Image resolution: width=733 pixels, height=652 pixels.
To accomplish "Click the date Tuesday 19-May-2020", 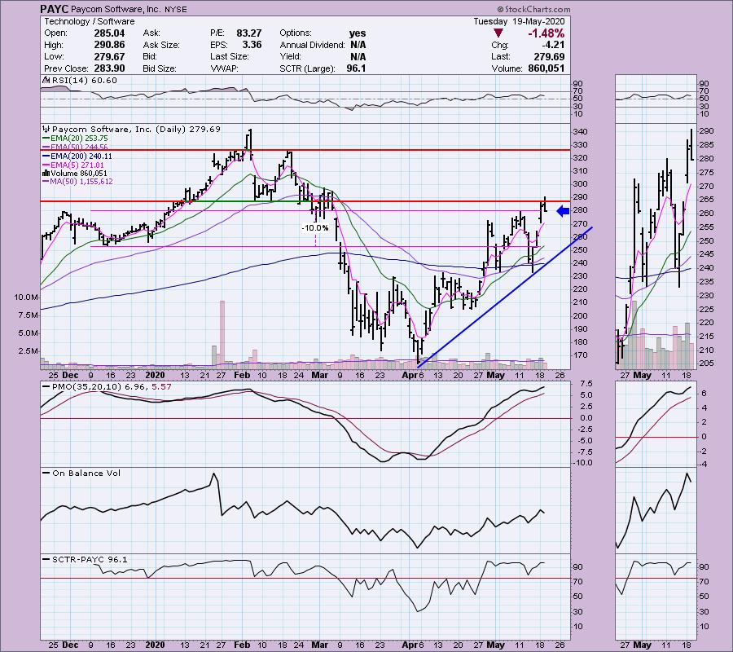I will [519, 21].
